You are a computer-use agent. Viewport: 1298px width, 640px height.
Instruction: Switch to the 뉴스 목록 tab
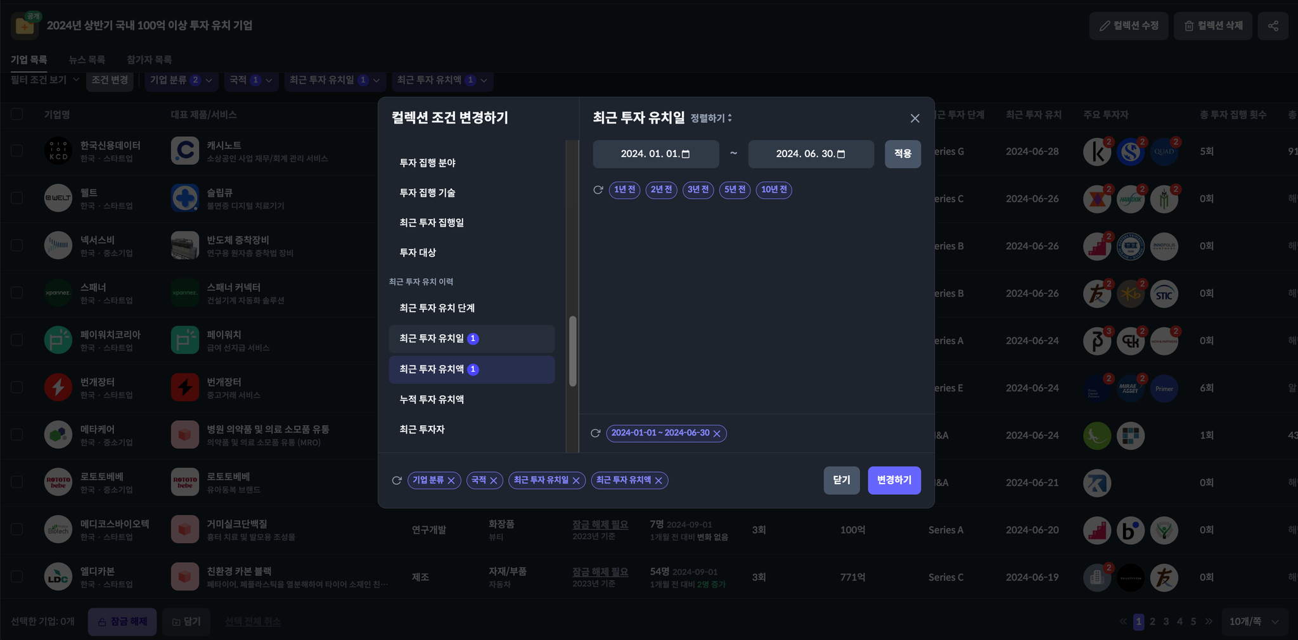coord(87,60)
